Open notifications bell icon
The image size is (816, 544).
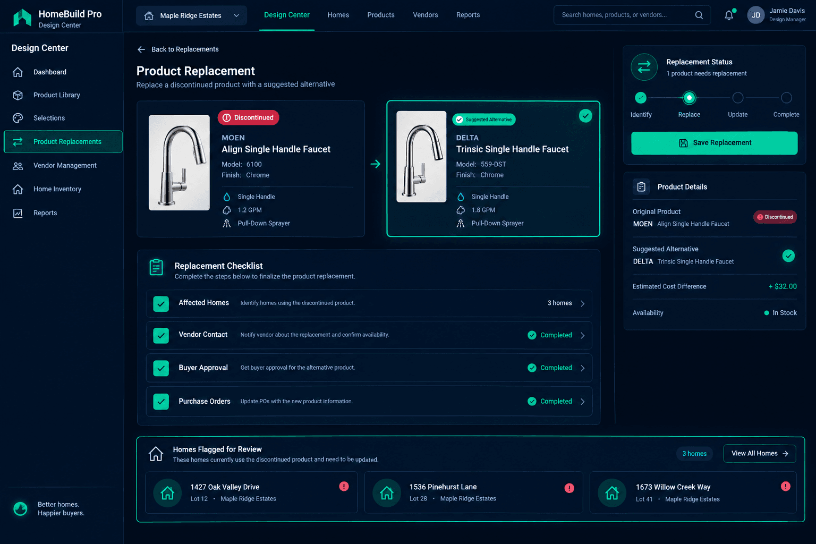point(729,15)
